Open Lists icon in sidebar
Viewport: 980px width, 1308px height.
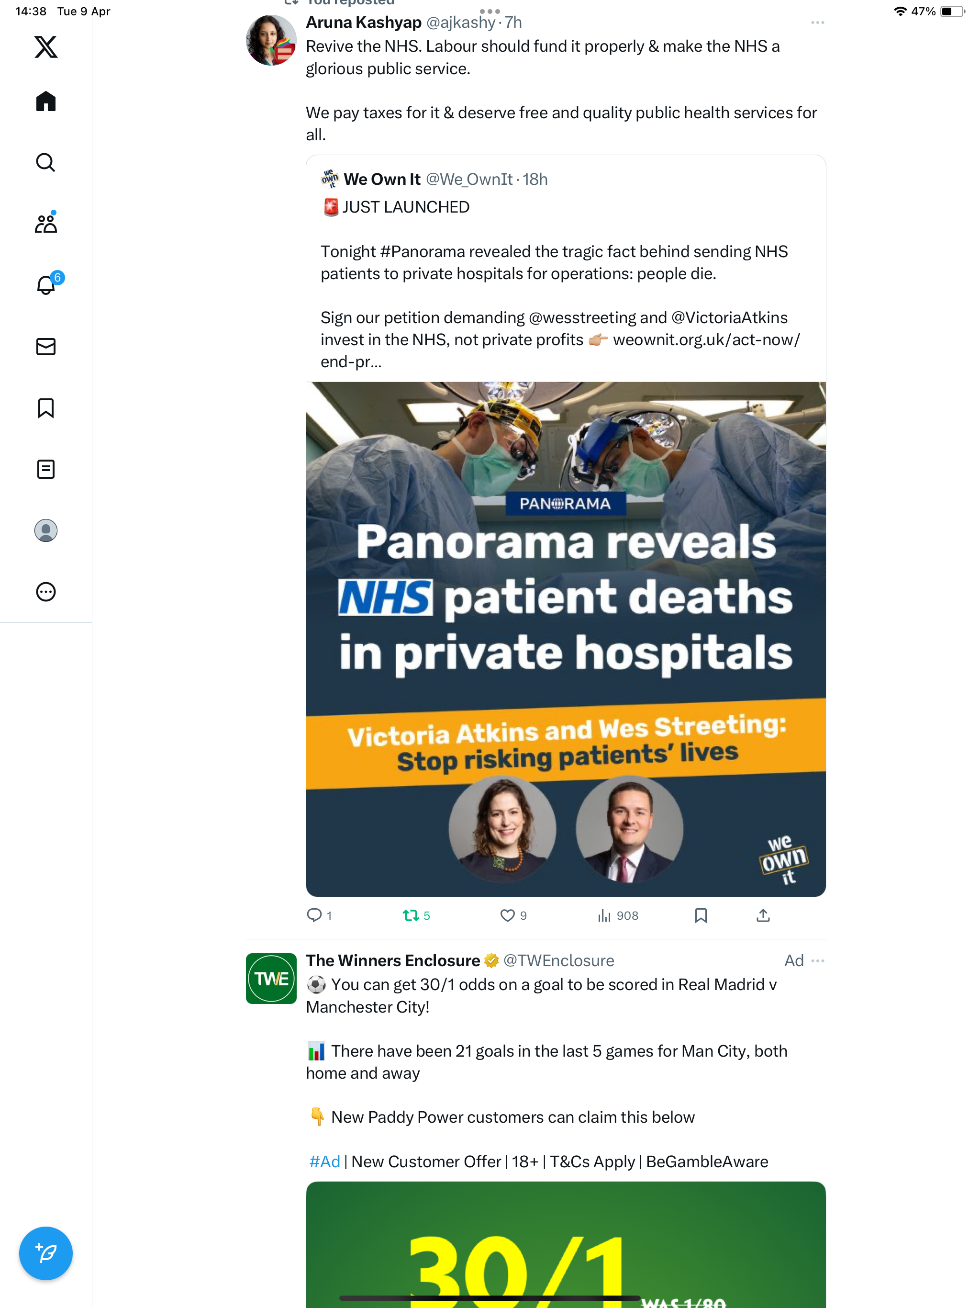45,469
